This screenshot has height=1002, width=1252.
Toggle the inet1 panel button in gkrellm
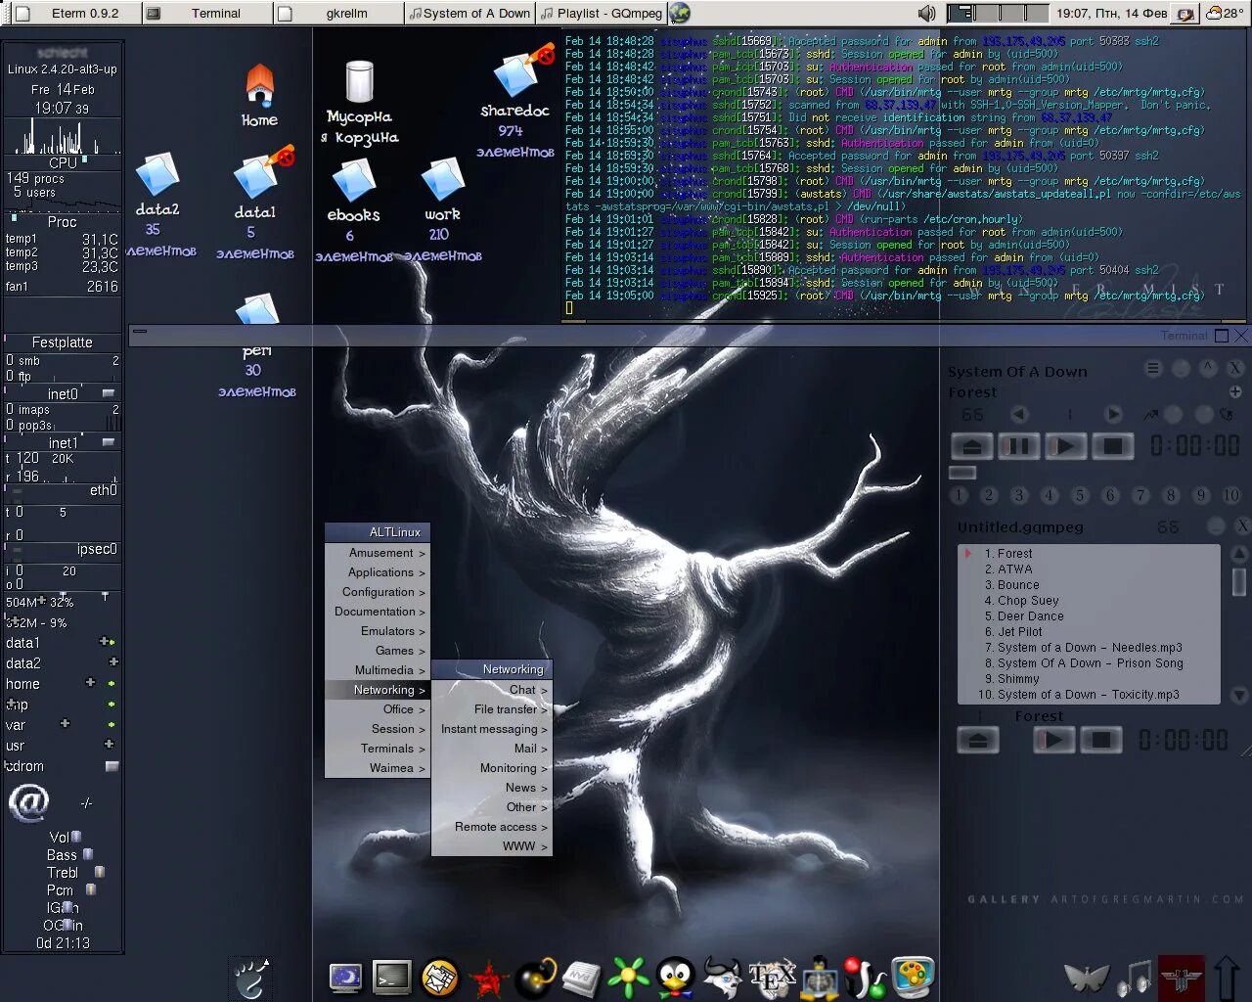point(109,442)
